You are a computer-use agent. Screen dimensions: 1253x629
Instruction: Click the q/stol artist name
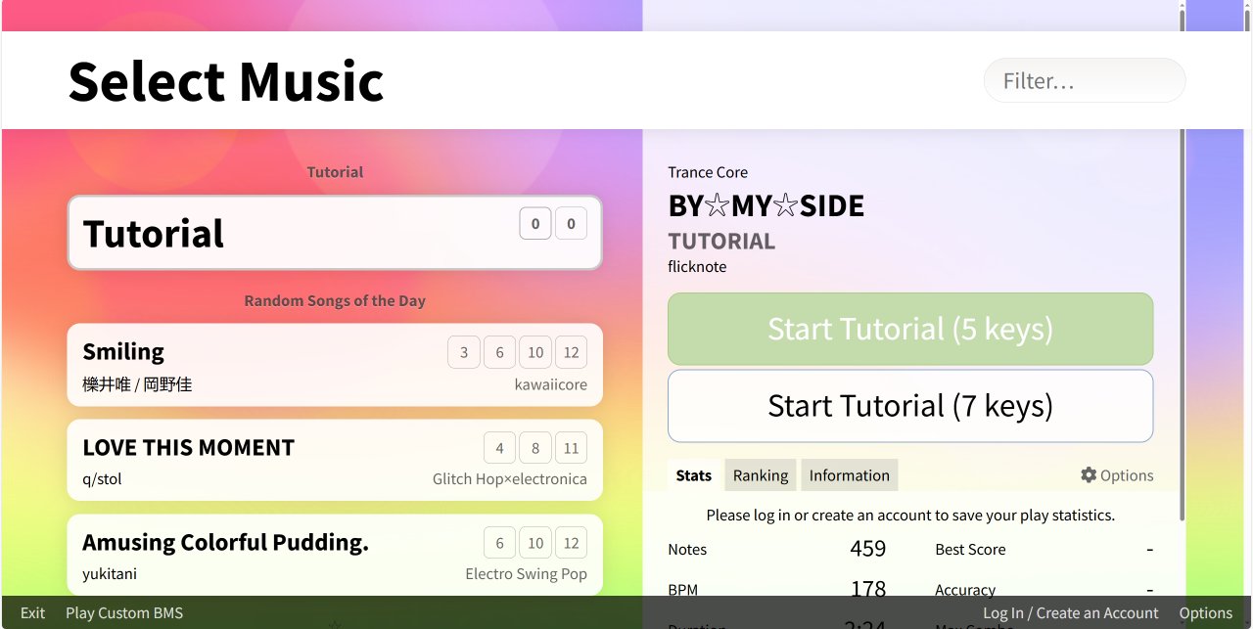pos(102,479)
